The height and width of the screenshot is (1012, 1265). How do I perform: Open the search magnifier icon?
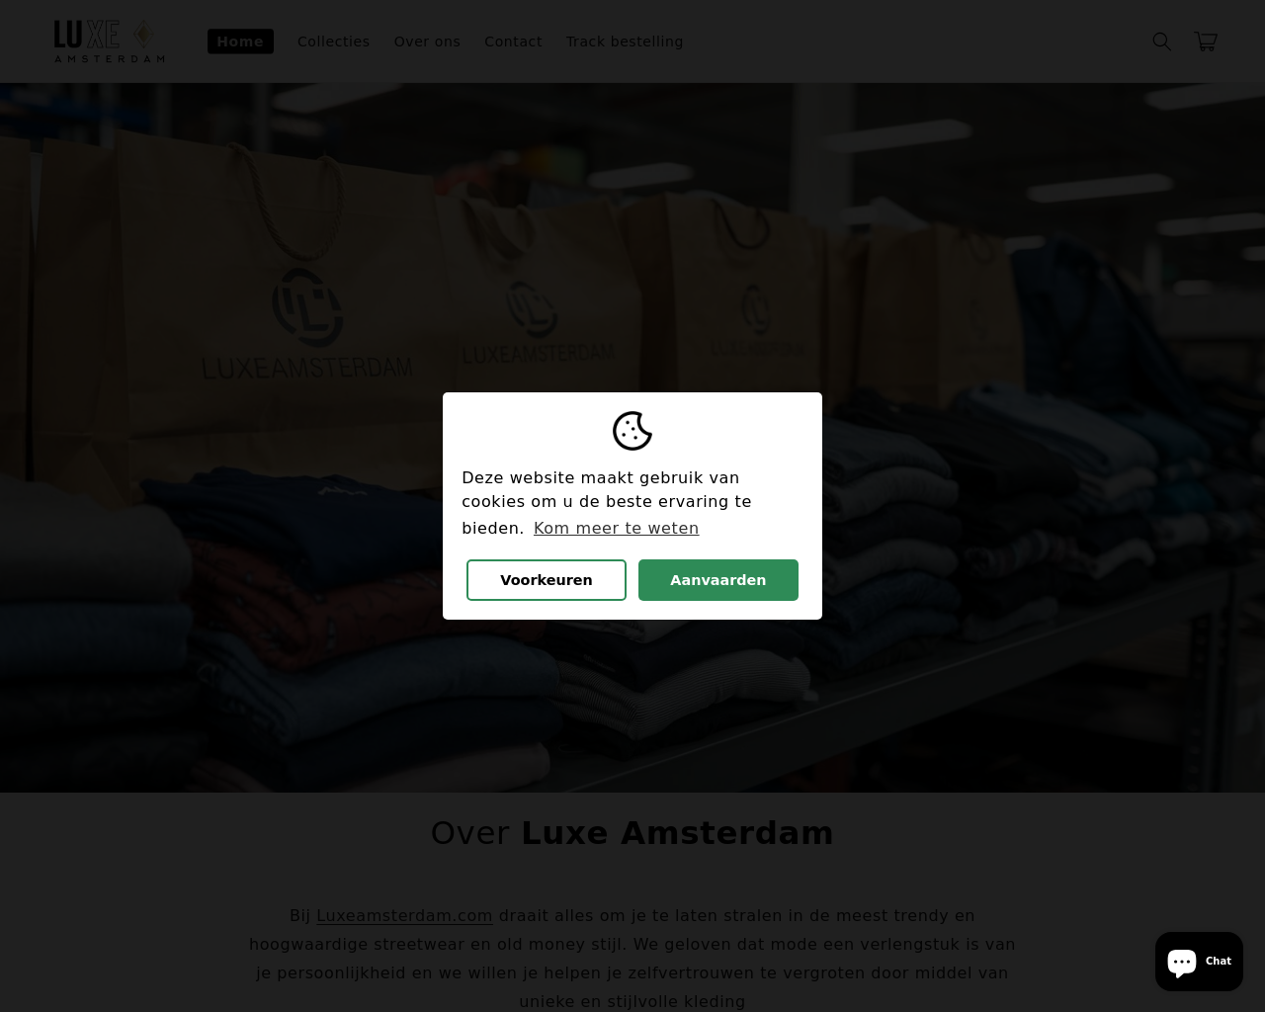(x=1162, y=42)
